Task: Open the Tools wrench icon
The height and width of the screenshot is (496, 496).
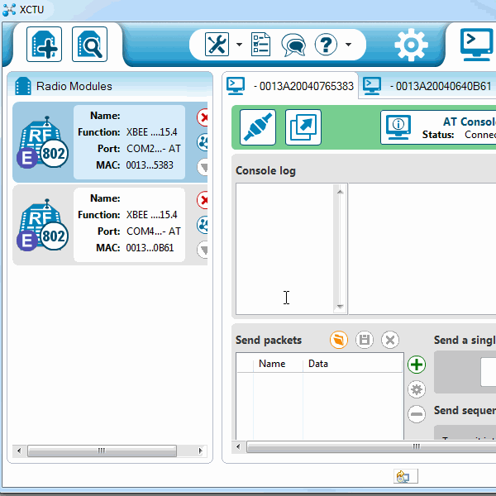Action: pyautogui.click(x=217, y=44)
